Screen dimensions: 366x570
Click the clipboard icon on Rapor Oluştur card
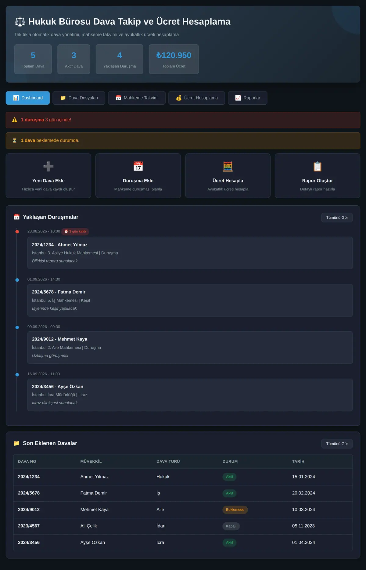318,167
